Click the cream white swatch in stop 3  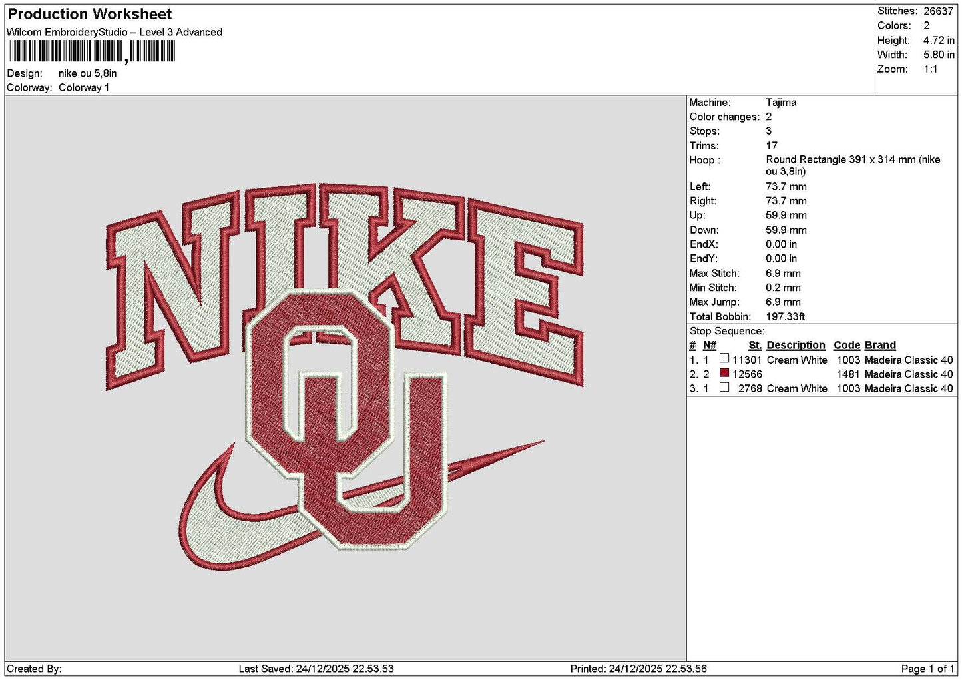point(724,388)
